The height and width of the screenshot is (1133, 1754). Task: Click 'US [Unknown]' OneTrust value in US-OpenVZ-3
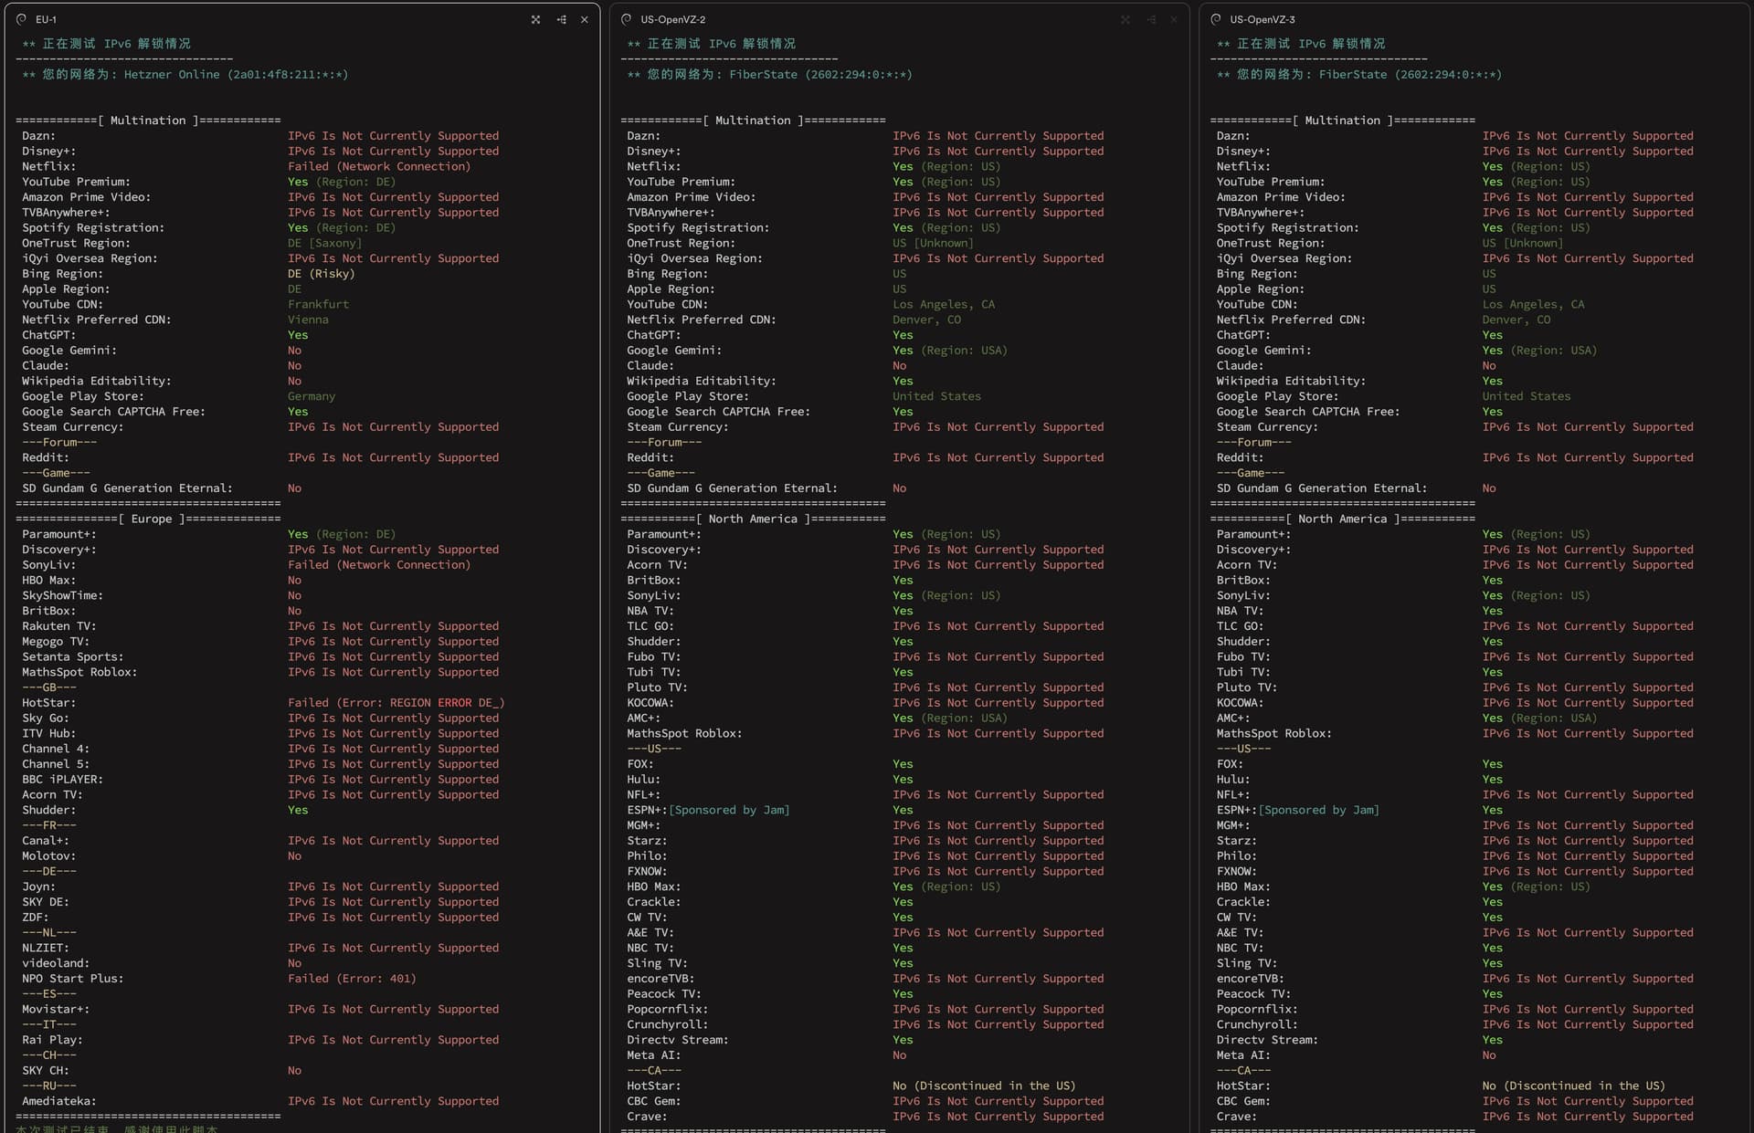1523,243
